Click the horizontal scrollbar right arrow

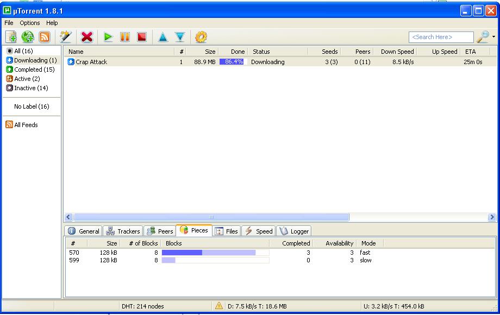tap(492, 217)
